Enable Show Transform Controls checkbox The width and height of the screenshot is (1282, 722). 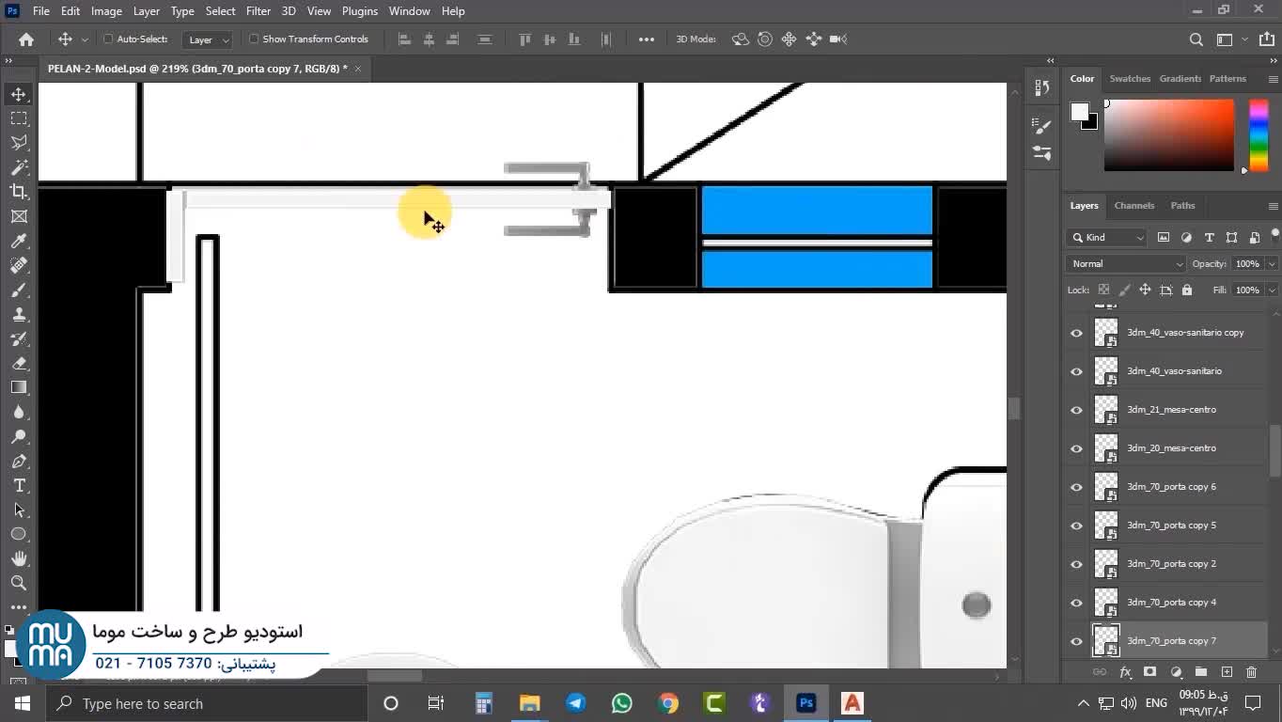(254, 39)
